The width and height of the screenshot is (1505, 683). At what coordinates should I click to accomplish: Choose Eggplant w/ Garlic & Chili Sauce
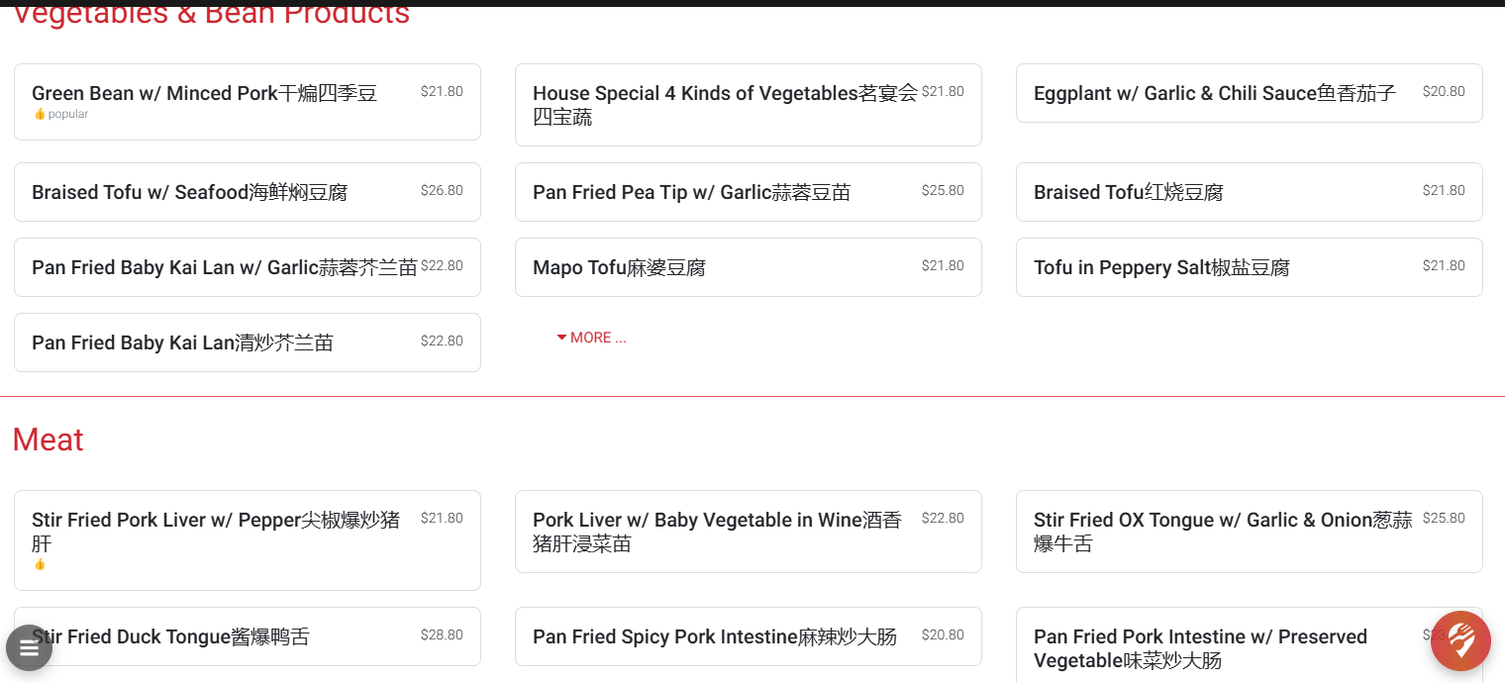click(1214, 94)
